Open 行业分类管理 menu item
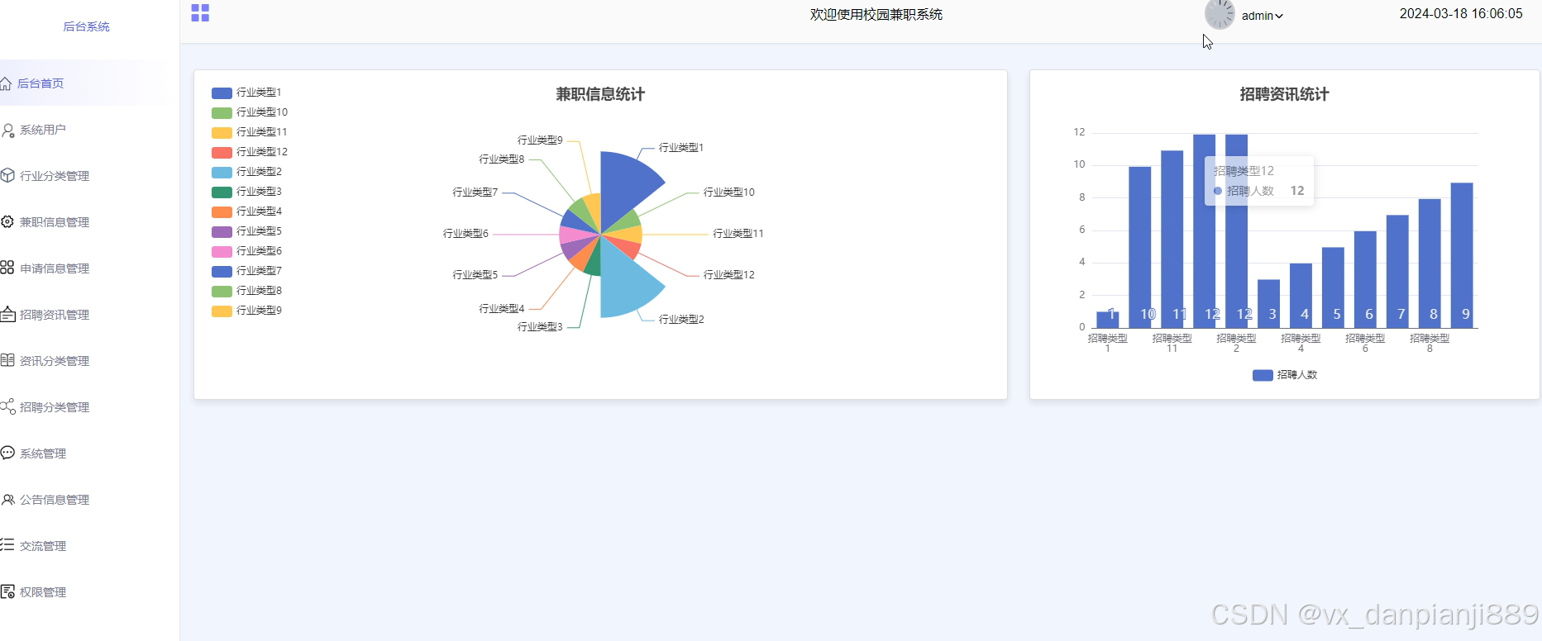The width and height of the screenshot is (1542, 641). [89, 176]
